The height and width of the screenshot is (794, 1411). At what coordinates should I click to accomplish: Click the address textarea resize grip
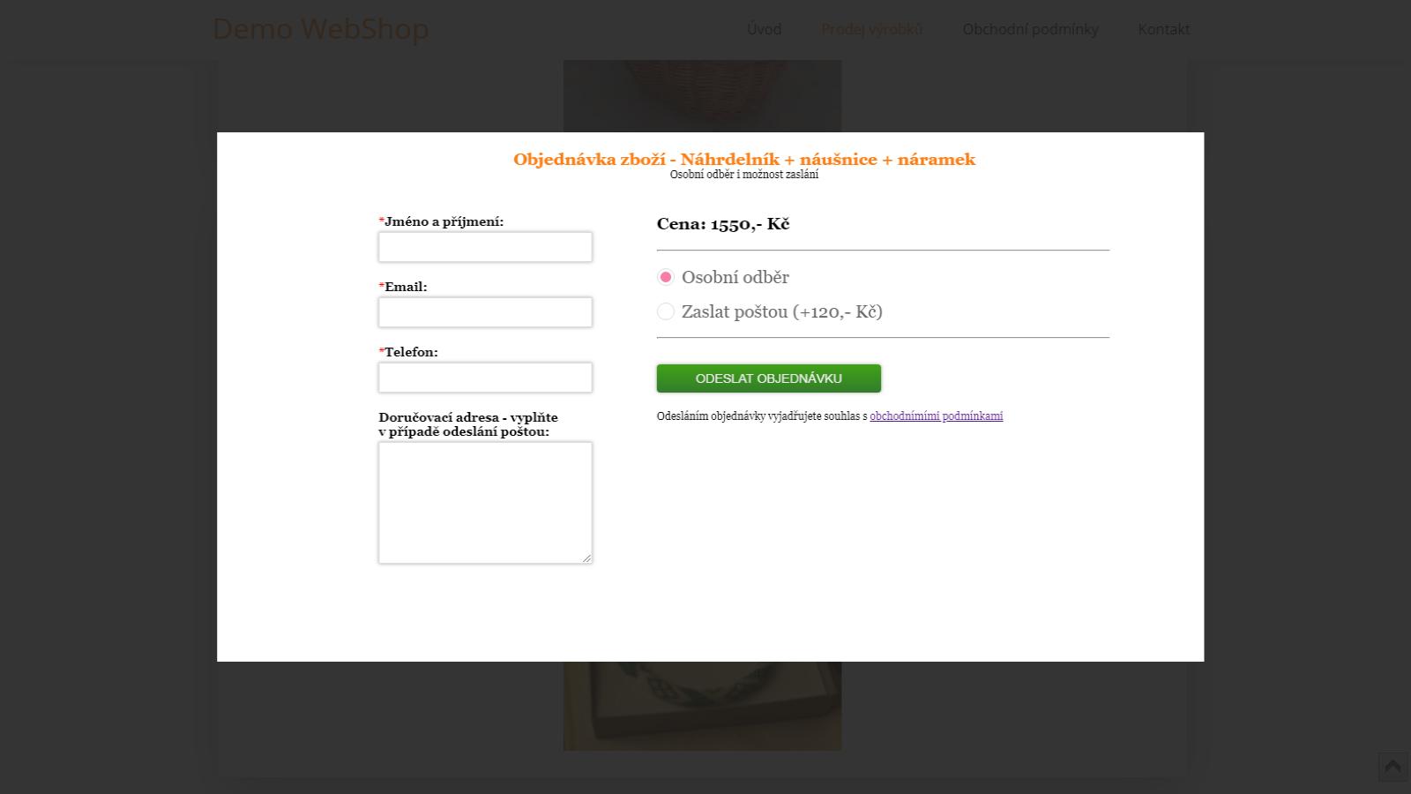586,558
